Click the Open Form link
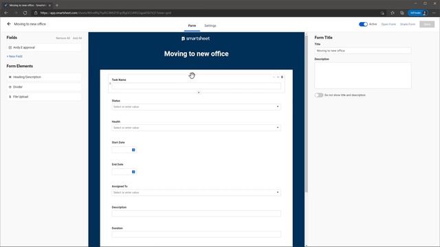Screen dimensions: 440x247 click(x=388, y=25)
